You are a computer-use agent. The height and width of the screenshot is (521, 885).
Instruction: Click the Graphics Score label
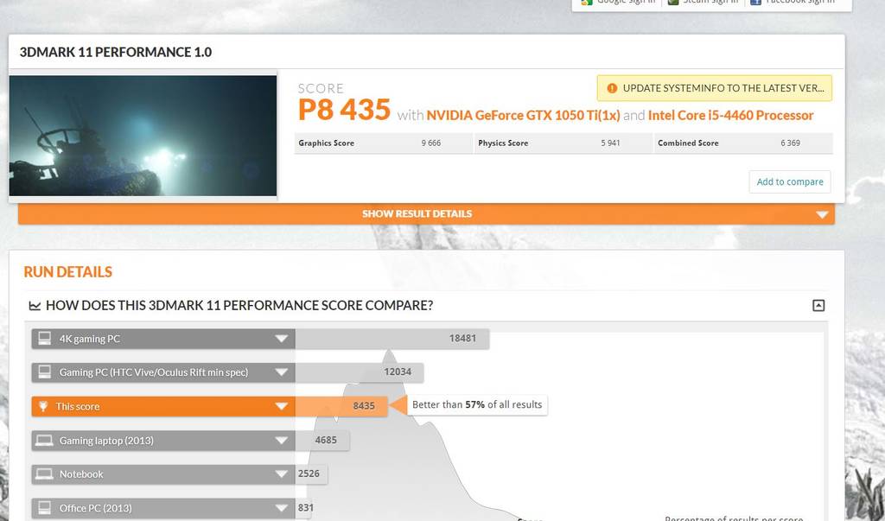[326, 143]
